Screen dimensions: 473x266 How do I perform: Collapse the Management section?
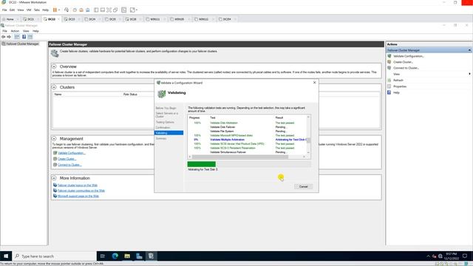[54, 139]
